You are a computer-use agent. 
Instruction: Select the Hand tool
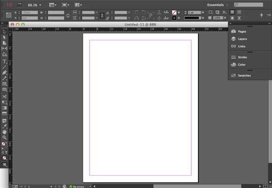click(5, 132)
